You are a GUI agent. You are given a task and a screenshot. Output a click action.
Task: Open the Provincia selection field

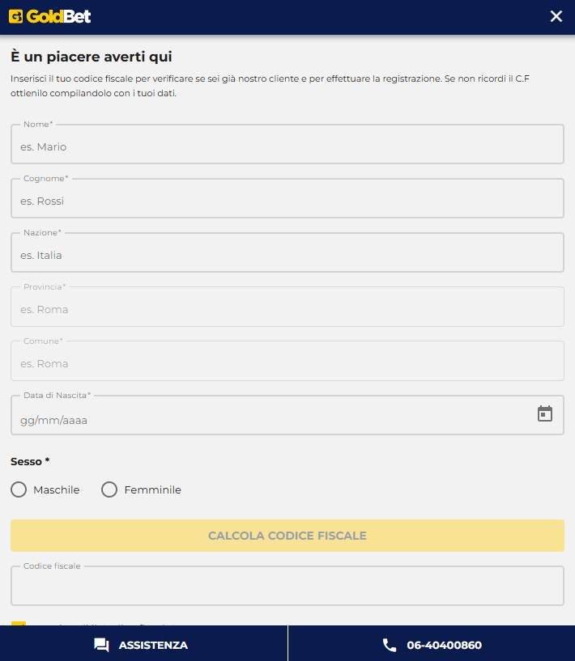(x=287, y=306)
